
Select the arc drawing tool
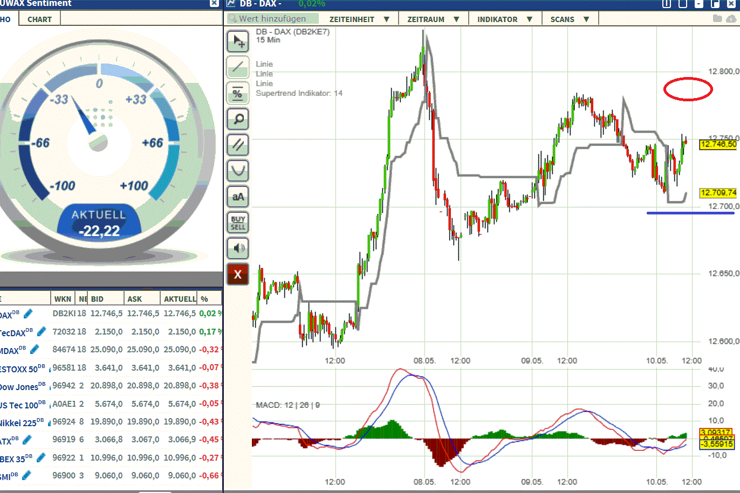238,171
